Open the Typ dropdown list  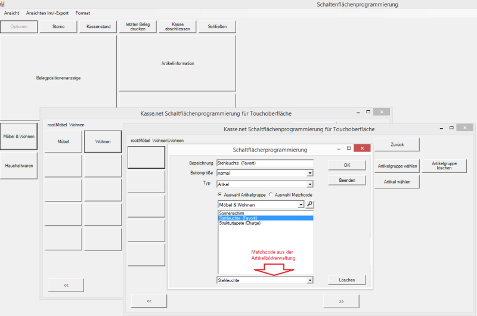[x=309, y=184]
